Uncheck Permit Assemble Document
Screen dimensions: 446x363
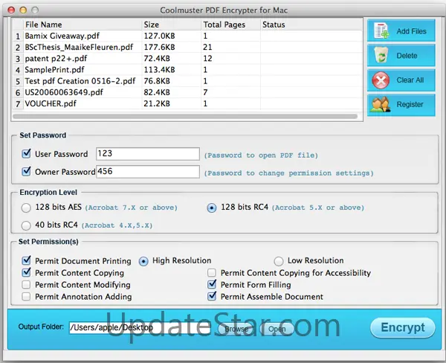[x=212, y=296]
